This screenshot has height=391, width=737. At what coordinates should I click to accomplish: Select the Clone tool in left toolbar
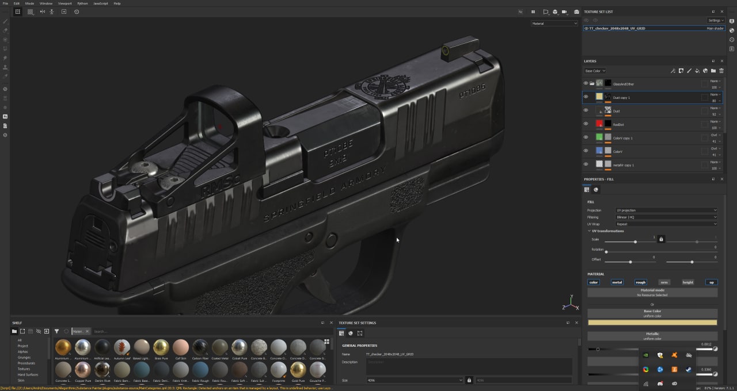pos(5,67)
